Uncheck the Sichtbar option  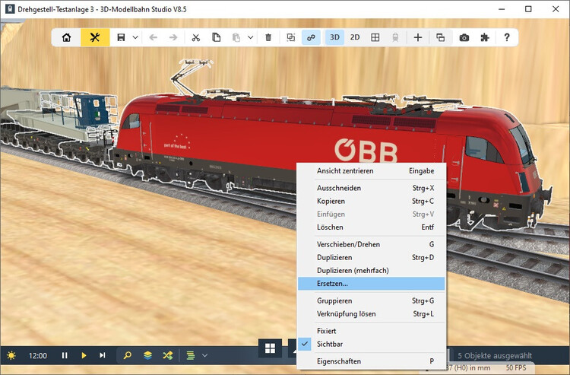pos(371,344)
